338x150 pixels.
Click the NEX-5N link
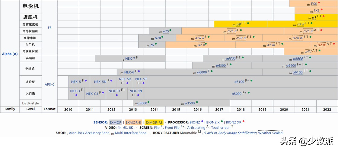(x=100, y=82)
